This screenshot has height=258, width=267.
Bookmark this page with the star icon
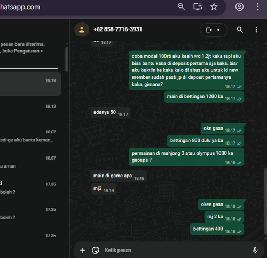click(x=214, y=7)
